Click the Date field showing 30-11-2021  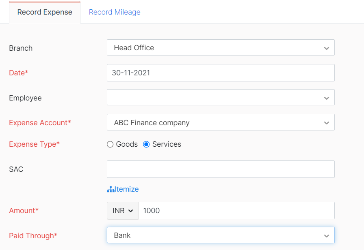pyautogui.click(x=220, y=73)
